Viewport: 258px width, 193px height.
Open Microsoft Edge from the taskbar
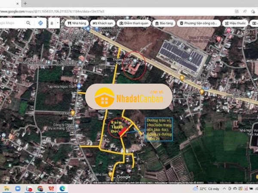[62, 188]
